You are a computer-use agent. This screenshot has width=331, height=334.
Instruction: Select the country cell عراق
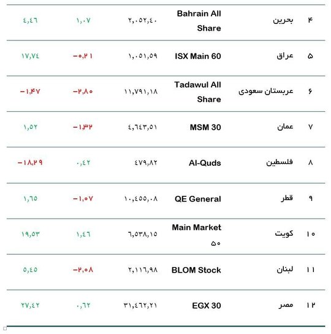tap(285, 56)
